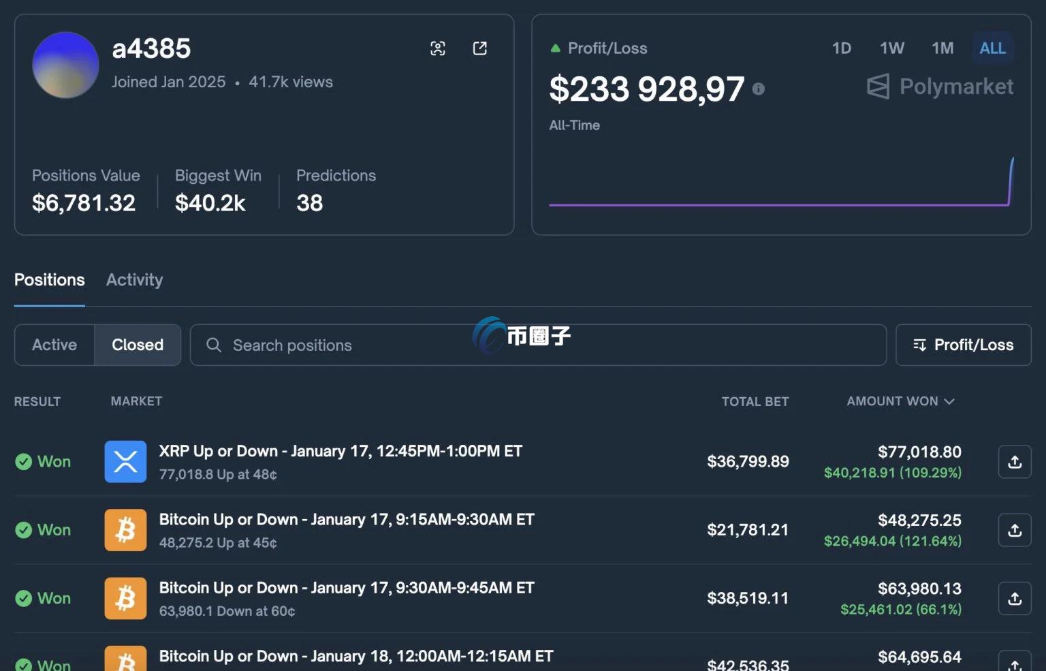Switch to Active positions
The width and height of the screenshot is (1046, 671).
point(54,345)
